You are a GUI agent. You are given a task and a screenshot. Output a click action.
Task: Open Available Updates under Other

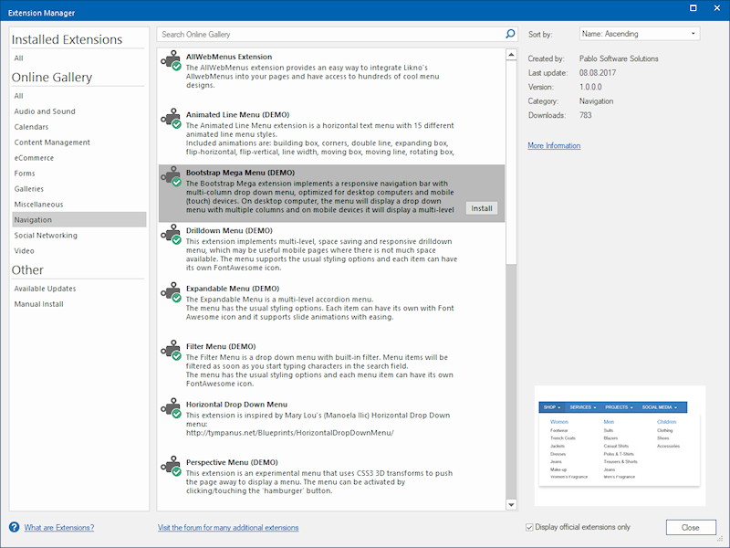(47, 289)
